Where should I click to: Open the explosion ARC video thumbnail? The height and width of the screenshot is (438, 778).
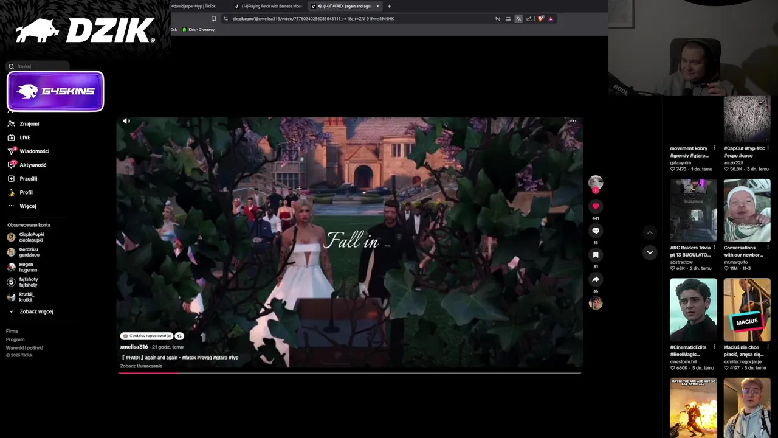pos(694,408)
